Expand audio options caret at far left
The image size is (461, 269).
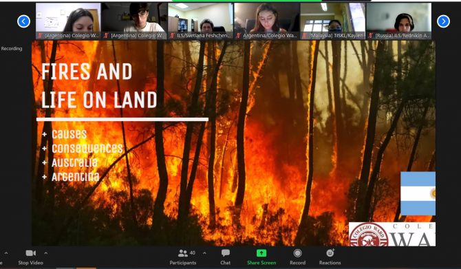6,252
